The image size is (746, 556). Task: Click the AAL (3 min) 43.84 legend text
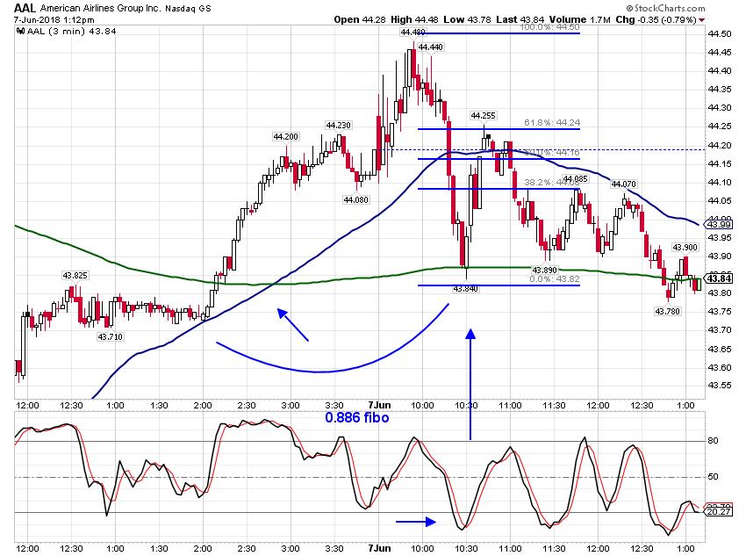tap(71, 32)
